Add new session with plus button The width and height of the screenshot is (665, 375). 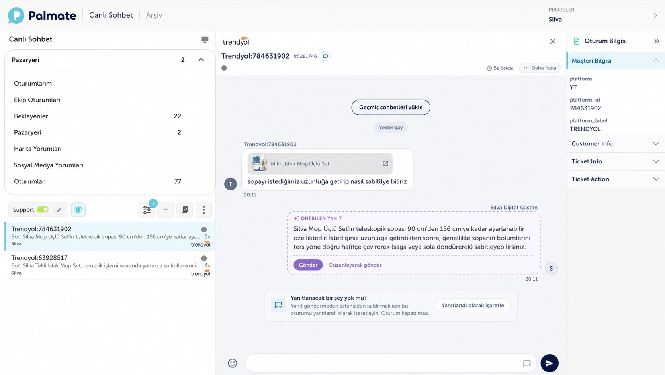coord(166,210)
